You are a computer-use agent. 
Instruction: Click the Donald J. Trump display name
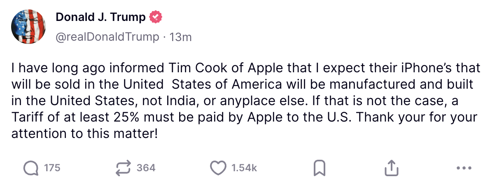click(x=100, y=17)
